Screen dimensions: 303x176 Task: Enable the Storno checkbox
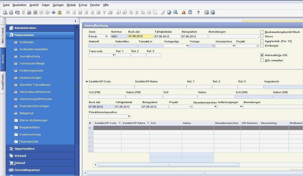262,37
